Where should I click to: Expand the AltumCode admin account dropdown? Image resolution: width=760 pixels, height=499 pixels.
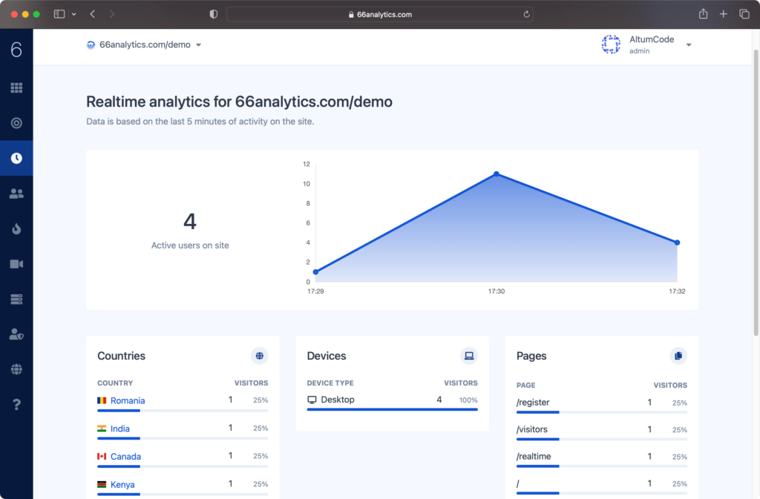tap(689, 44)
